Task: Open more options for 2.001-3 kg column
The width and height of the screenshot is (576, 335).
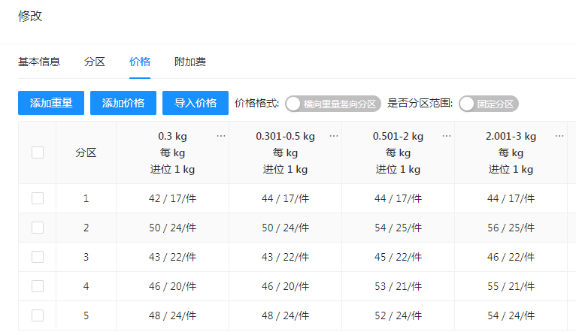Action: (559, 136)
